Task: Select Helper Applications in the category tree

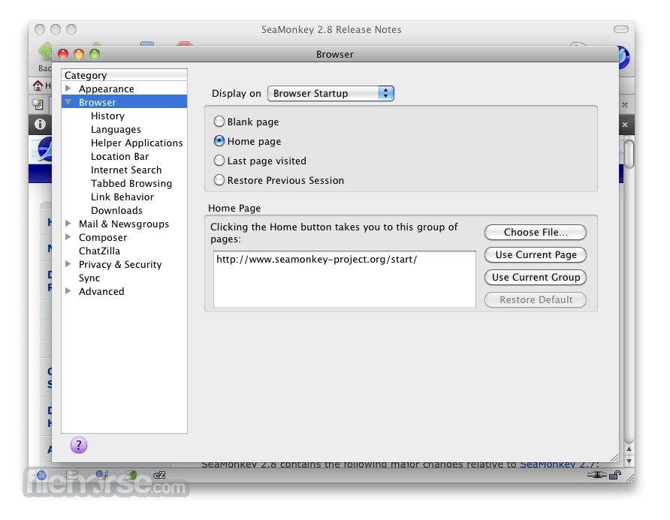Action: click(x=137, y=143)
